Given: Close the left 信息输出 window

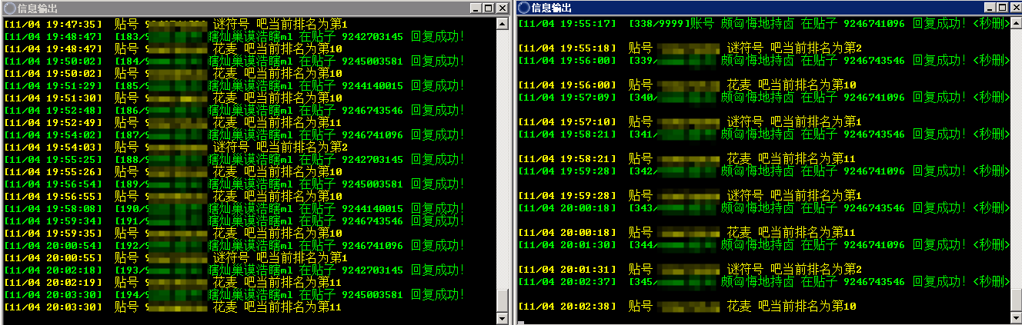Looking at the screenshot, I should coord(502,8).
